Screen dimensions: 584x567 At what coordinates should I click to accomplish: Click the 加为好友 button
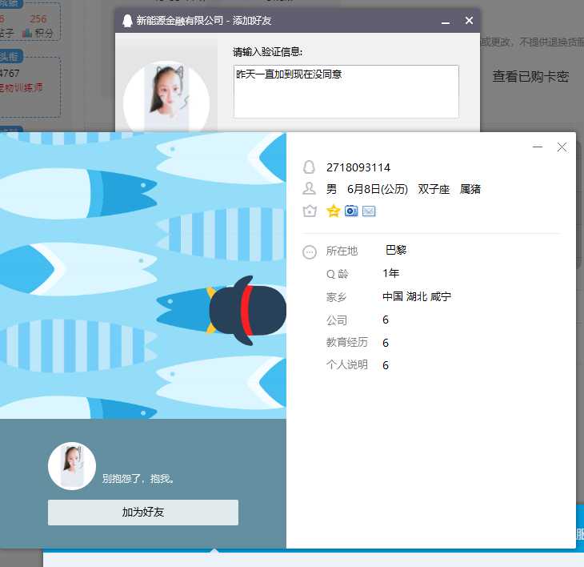point(143,513)
